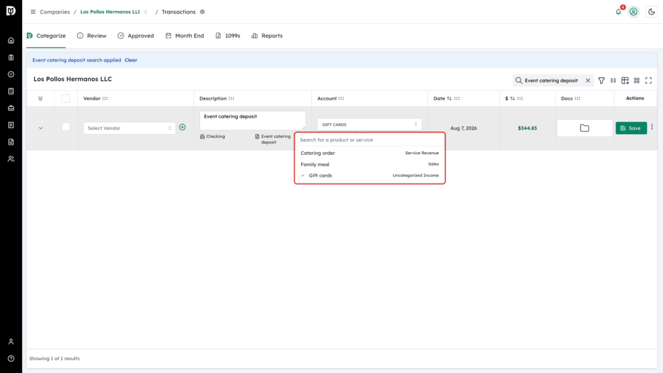Click the Aug 7, 2026 date
This screenshot has height=373, width=663.
click(x=464, y=128)
